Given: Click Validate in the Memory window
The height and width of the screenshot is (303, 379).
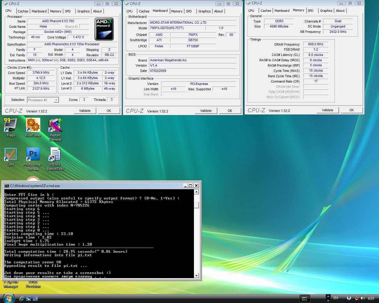Looking at the screenshot, I should tap(327, 110).
